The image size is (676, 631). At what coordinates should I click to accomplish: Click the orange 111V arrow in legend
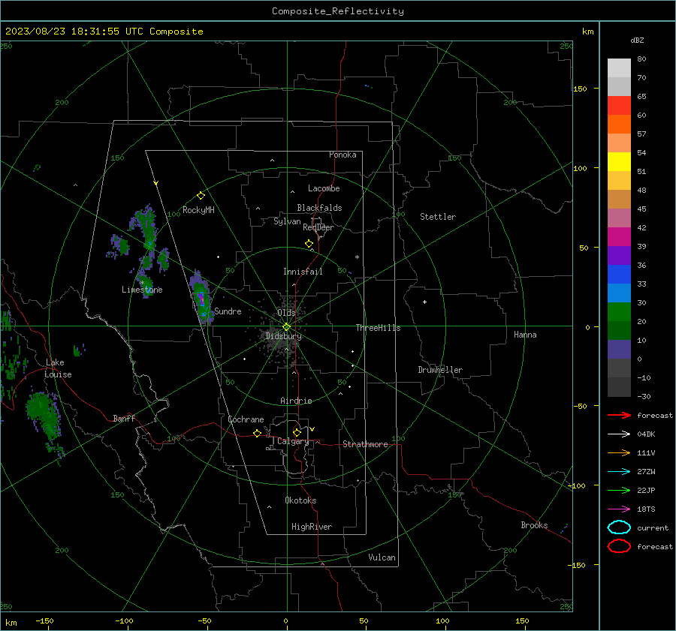(620, 452)
